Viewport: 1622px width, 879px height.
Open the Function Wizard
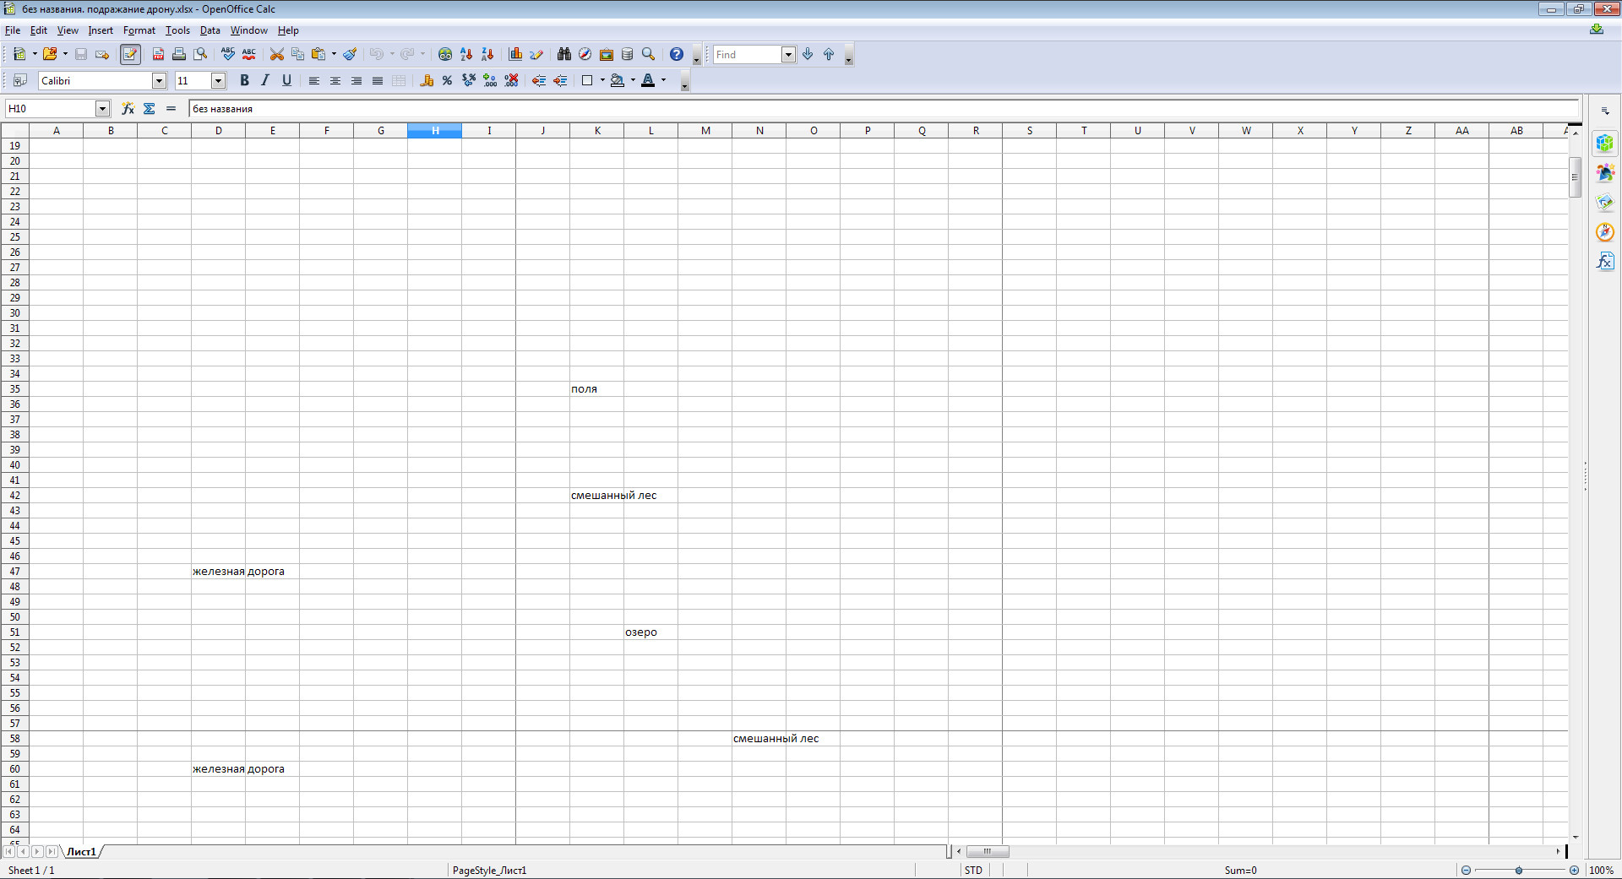tap(128, 108)
